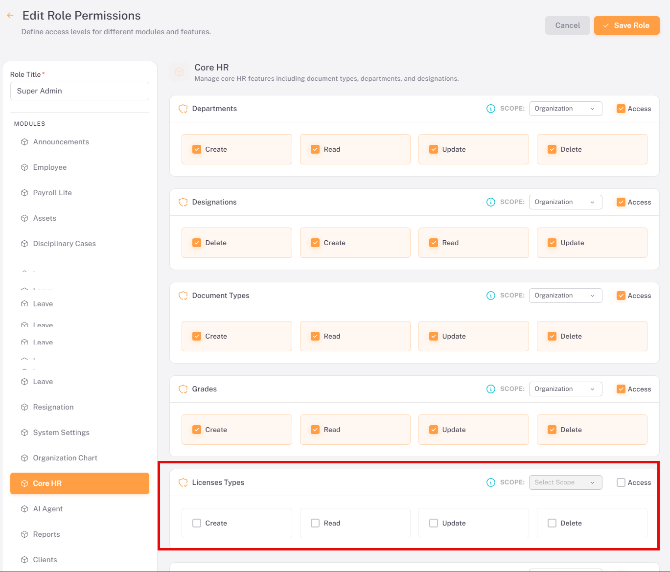Check Create permission under Licenses Types

pos(197,523)
